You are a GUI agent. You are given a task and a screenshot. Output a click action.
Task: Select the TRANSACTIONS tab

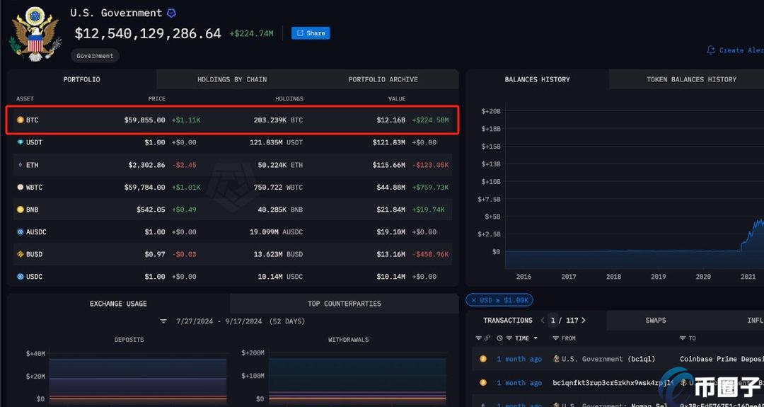pyautogui.click(x=508, y=321)
